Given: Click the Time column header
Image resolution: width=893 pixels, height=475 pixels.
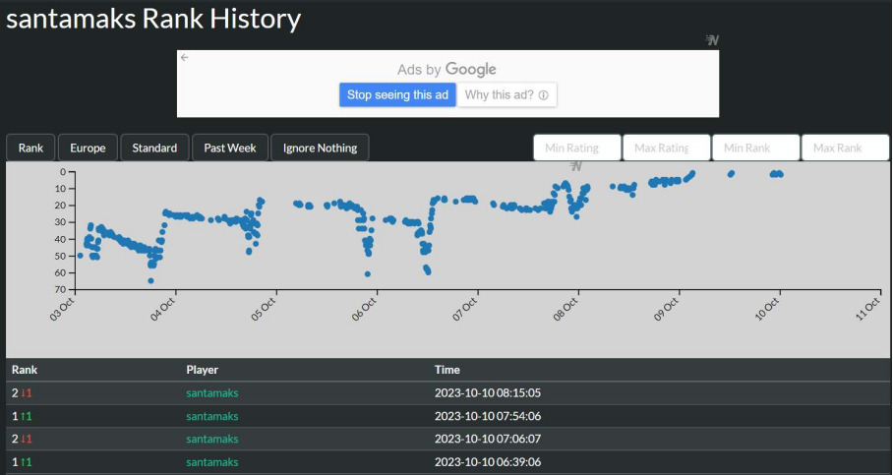Looking at the screenshot, I should [447, 370].
